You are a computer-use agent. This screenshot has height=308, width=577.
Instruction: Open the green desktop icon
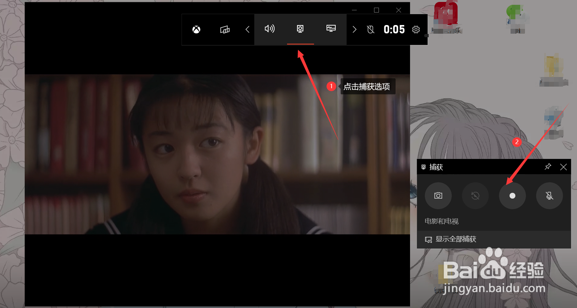[516, 19]
